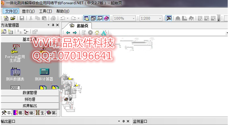
Task: Switch to the 第 bottom tab
Action: (51, 113)
